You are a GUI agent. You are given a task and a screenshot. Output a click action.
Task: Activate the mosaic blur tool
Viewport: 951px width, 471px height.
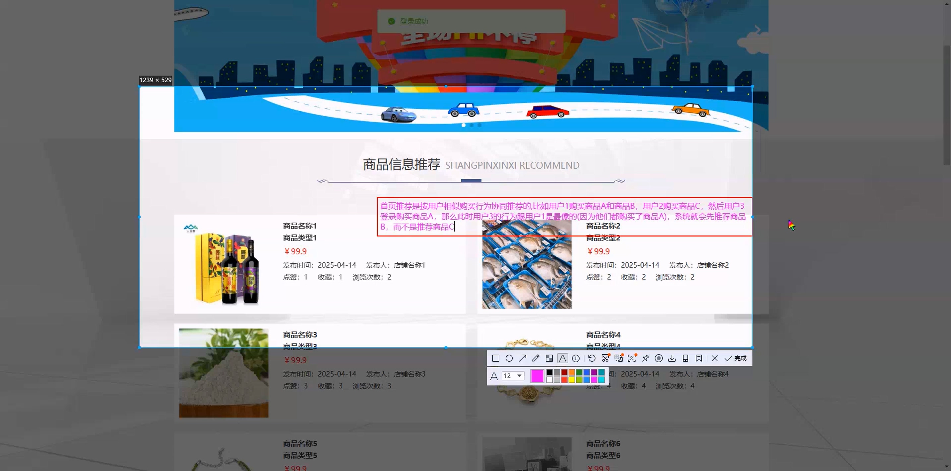[549, 358]
